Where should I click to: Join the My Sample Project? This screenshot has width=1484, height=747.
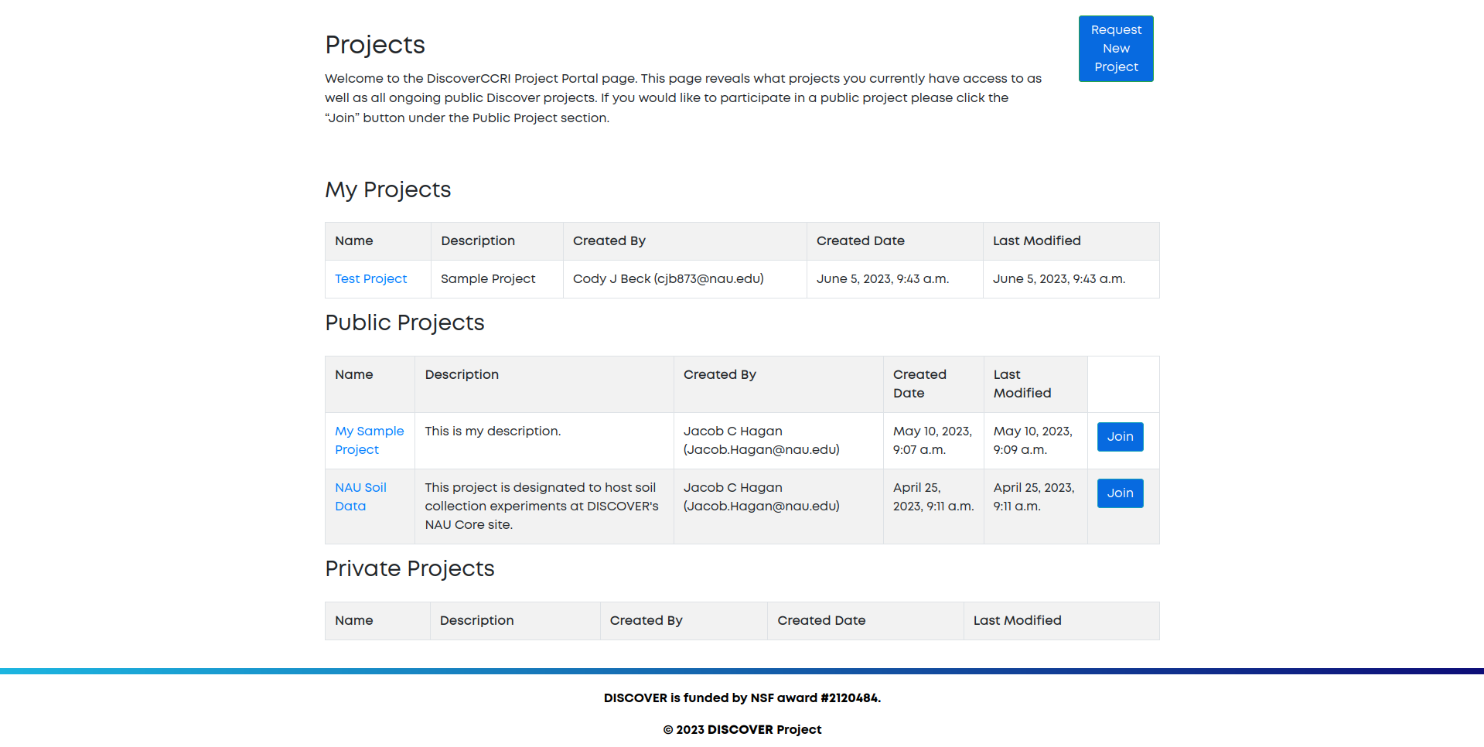[x=1120, y=437]
